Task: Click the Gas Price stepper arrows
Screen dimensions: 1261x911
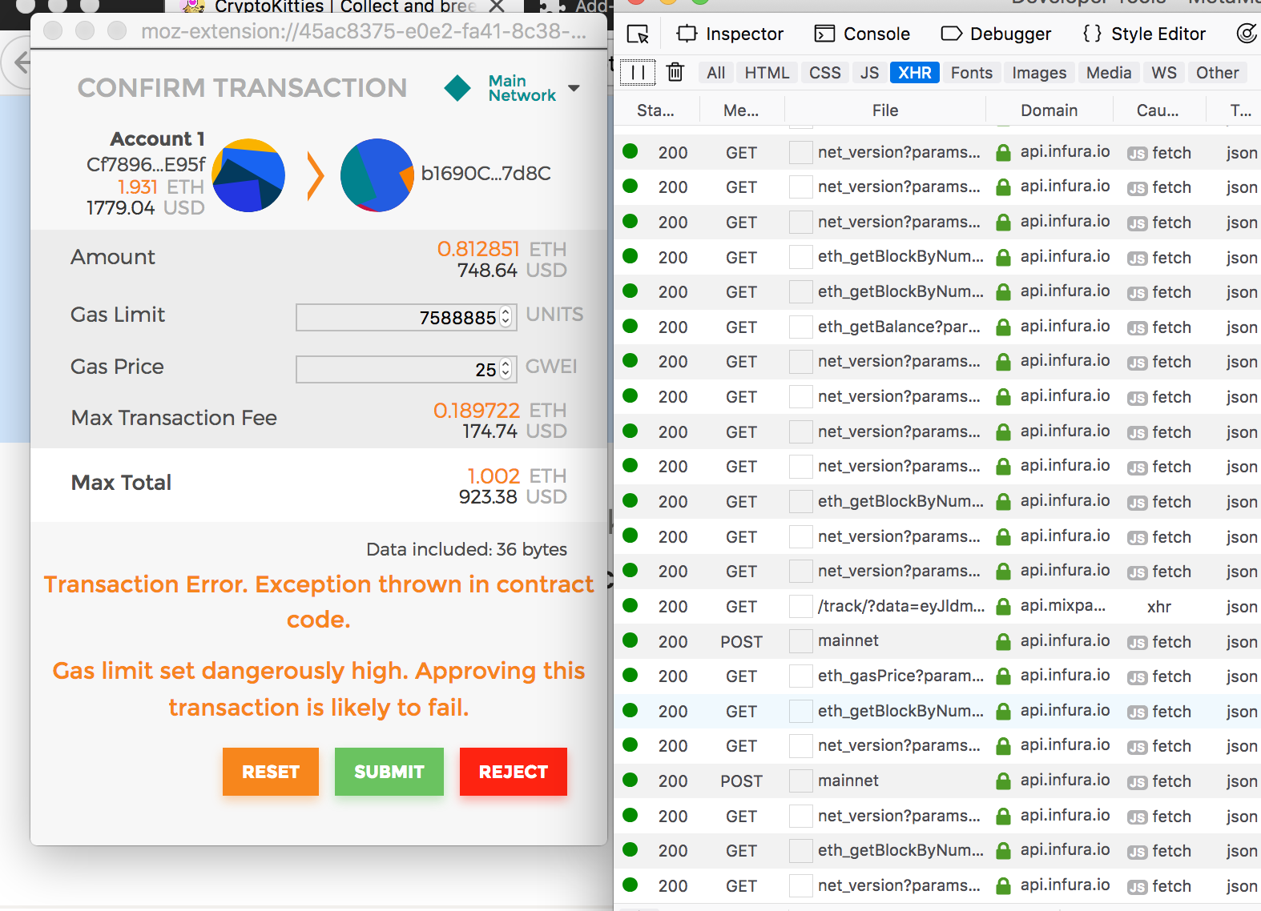Action: 506,369
